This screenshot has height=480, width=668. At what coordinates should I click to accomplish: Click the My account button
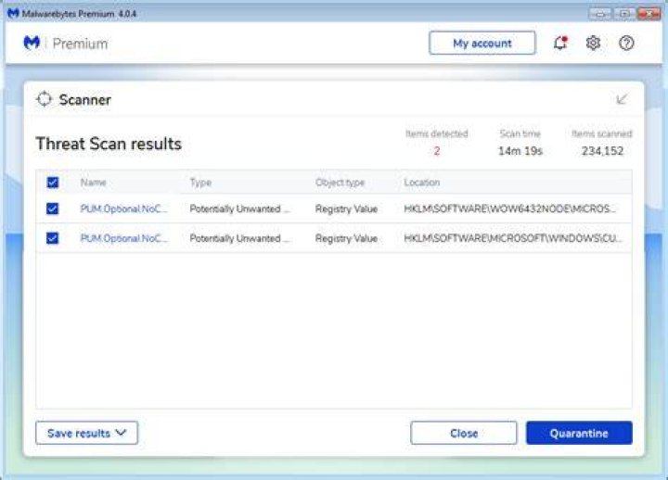[x=482, y=43]
